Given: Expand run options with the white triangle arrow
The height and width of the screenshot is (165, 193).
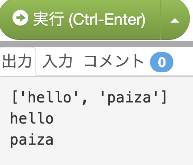Looking at the screenshot, I should point(175,20).
